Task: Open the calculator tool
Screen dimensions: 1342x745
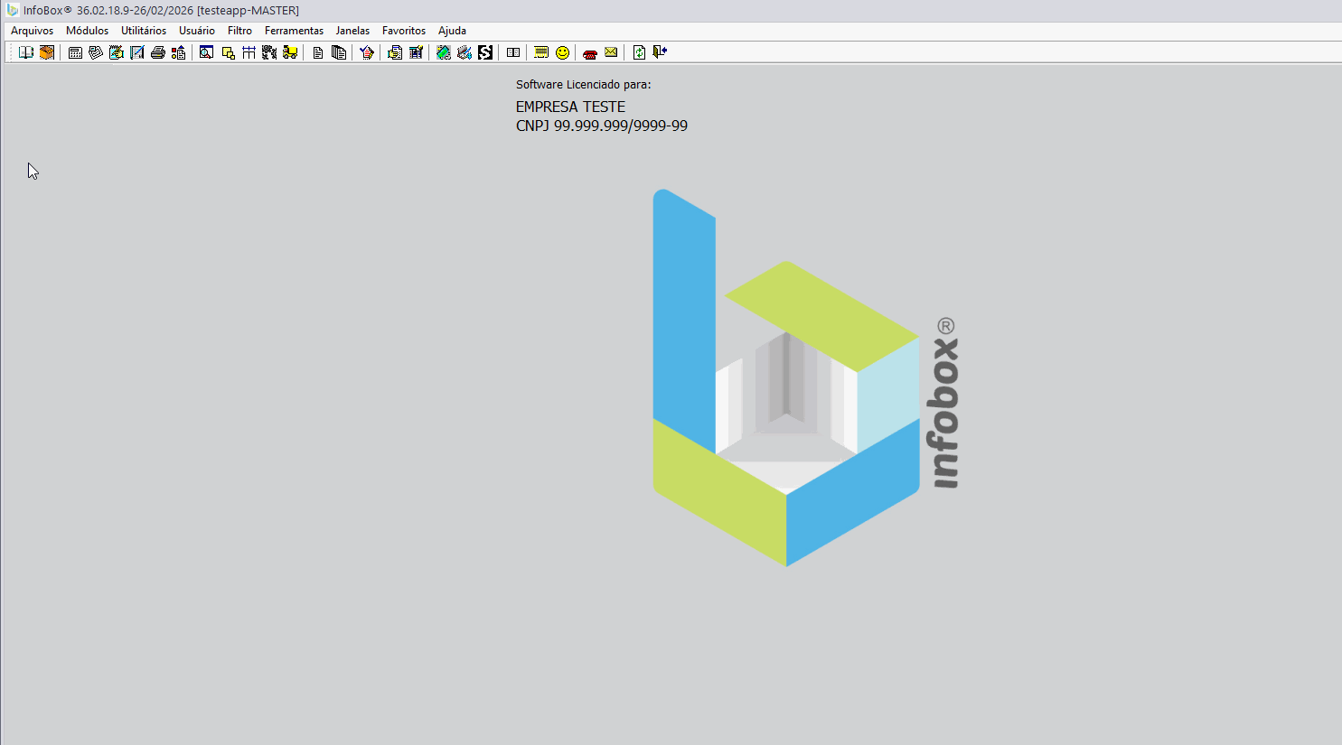Action: point(75,52)
